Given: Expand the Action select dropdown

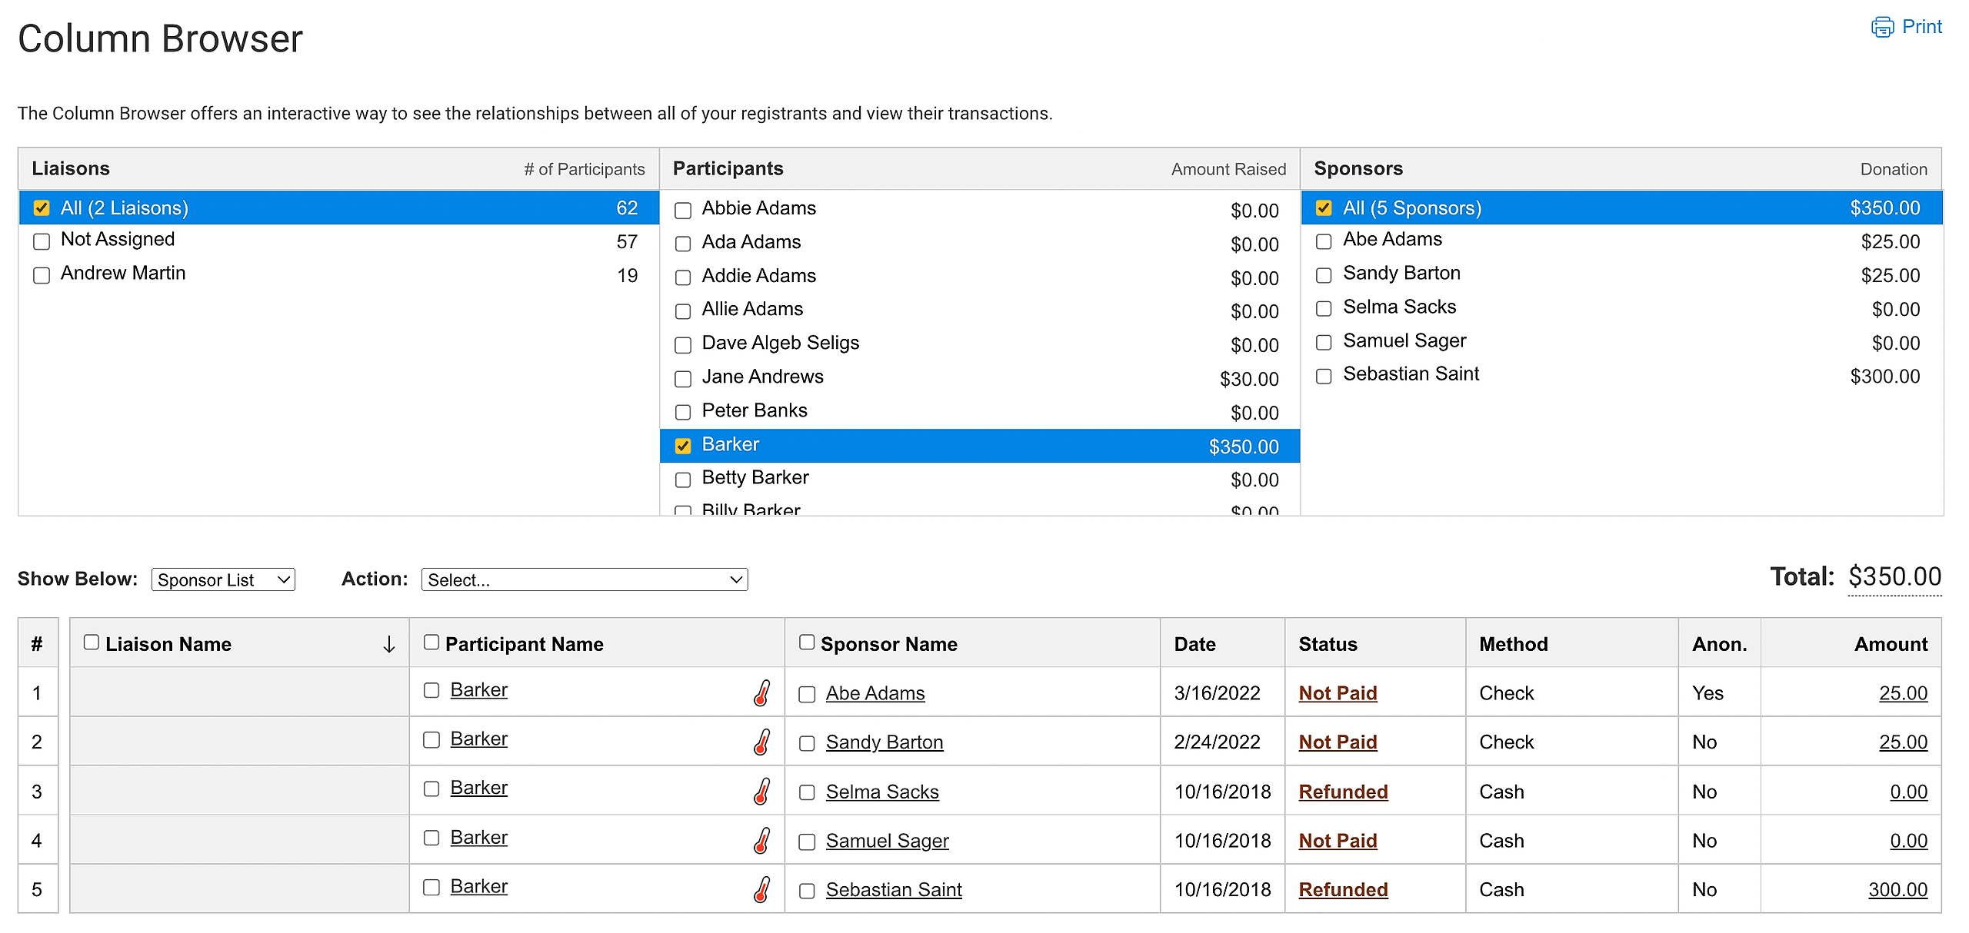Looking at the screenshot, I should tap(585, 579).
